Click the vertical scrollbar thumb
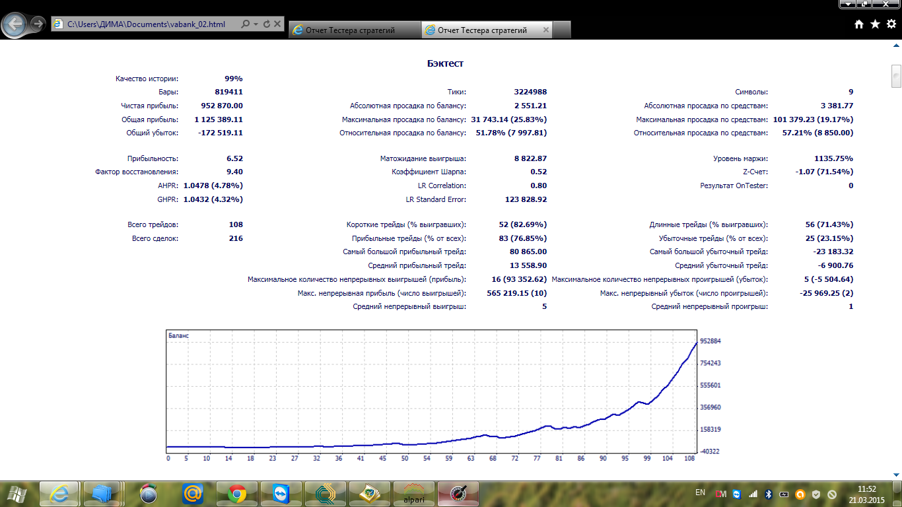902x507 pixels. 896,75
